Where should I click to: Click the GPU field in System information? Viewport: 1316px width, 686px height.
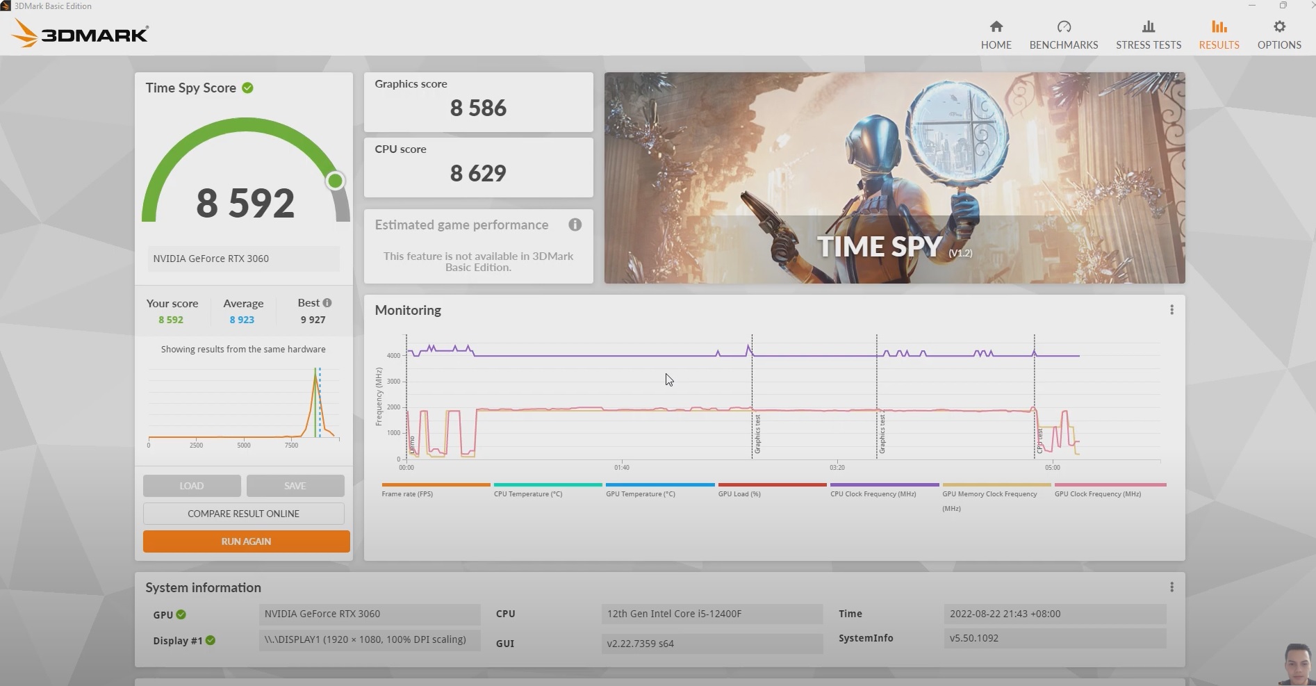point(370,614)
